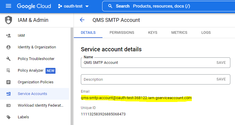Click the IAM & Admin heading

tap(33, 20)
